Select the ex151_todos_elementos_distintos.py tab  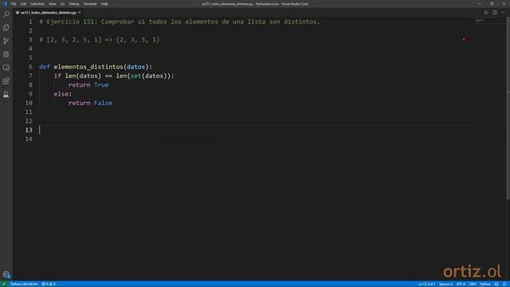[x=48, y=13]
